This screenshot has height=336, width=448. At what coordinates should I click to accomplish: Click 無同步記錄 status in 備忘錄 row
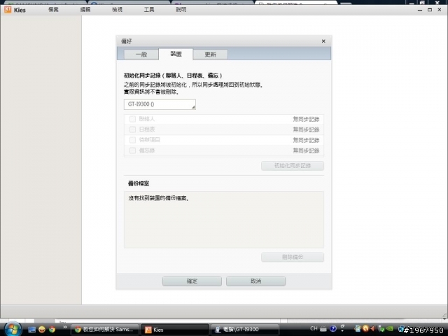pyautogui.click(x=306, y=150)
